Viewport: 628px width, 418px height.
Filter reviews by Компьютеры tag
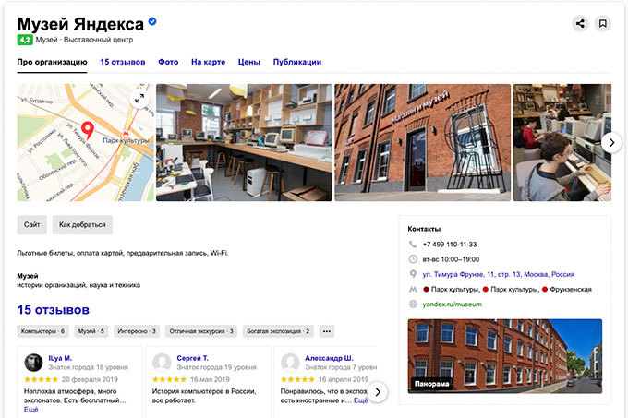click(x=42, y=331)
